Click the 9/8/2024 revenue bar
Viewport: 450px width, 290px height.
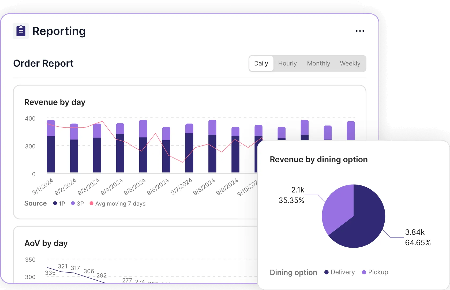pos(212,153)
